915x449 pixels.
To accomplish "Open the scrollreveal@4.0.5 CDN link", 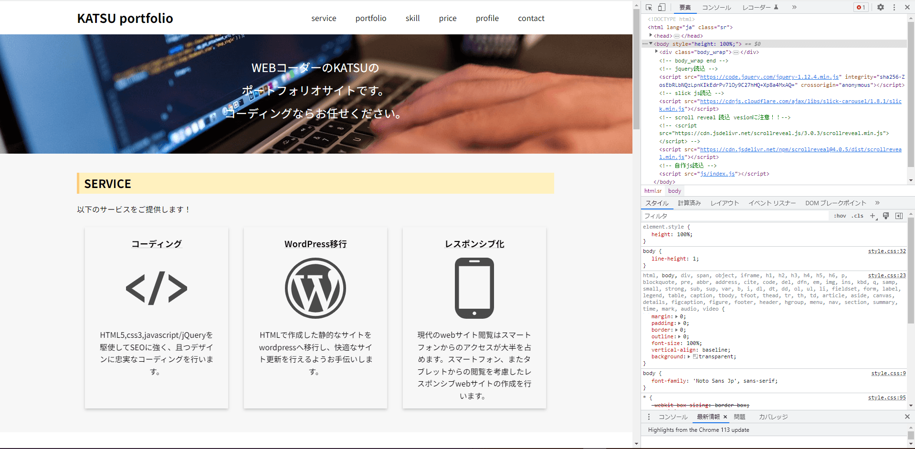I will pyautogui.click(x=780, y=153).
